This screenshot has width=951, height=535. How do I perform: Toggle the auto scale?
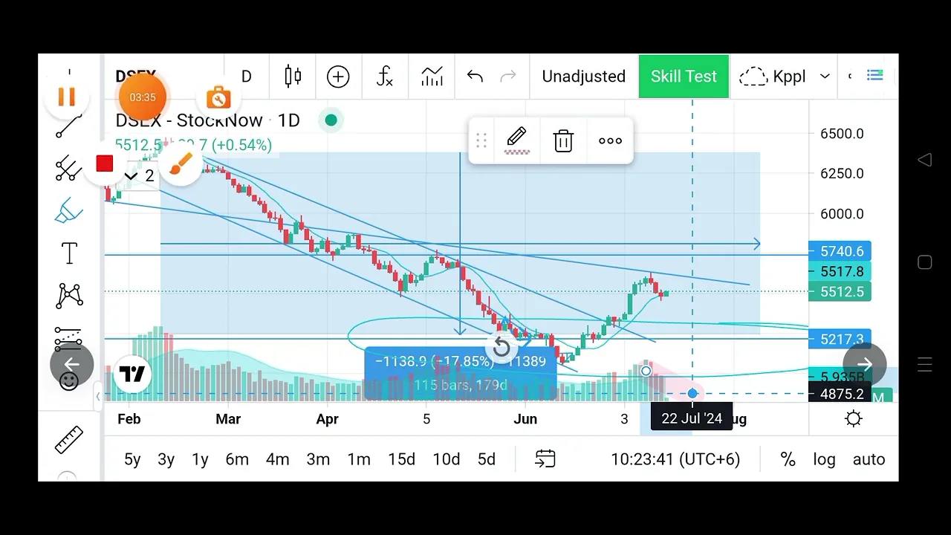(x=869, y=458)
